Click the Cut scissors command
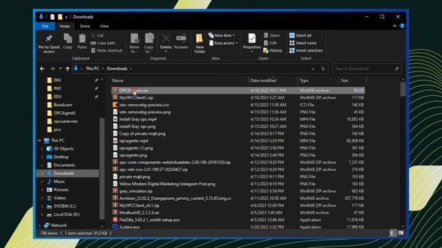The image size is (442, 248). tap(97, 35)
